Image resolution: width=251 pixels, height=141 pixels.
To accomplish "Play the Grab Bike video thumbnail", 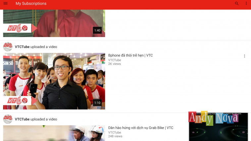I will pyautogui.click(x=54, y=133).
